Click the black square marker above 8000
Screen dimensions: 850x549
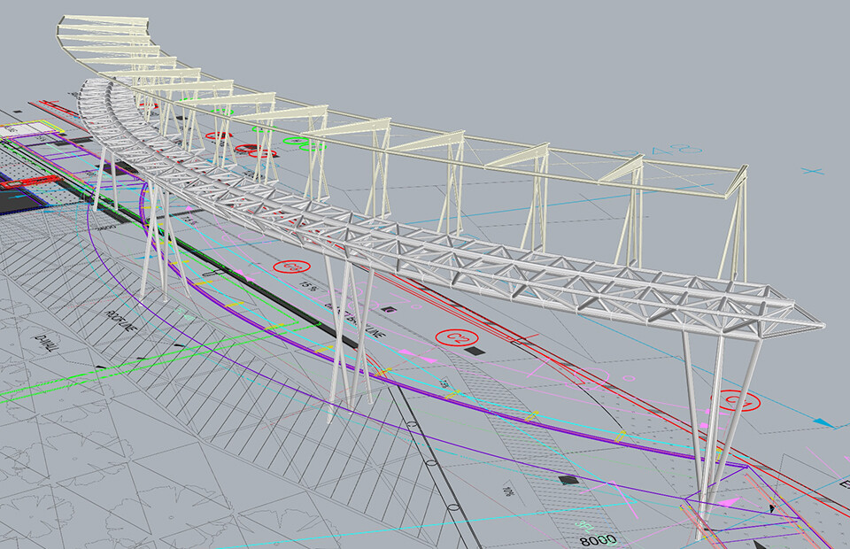[x=568, y=480]
